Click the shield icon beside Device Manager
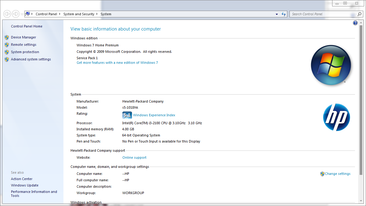Viewport: 366px width, 206px height. pos(7,38)
